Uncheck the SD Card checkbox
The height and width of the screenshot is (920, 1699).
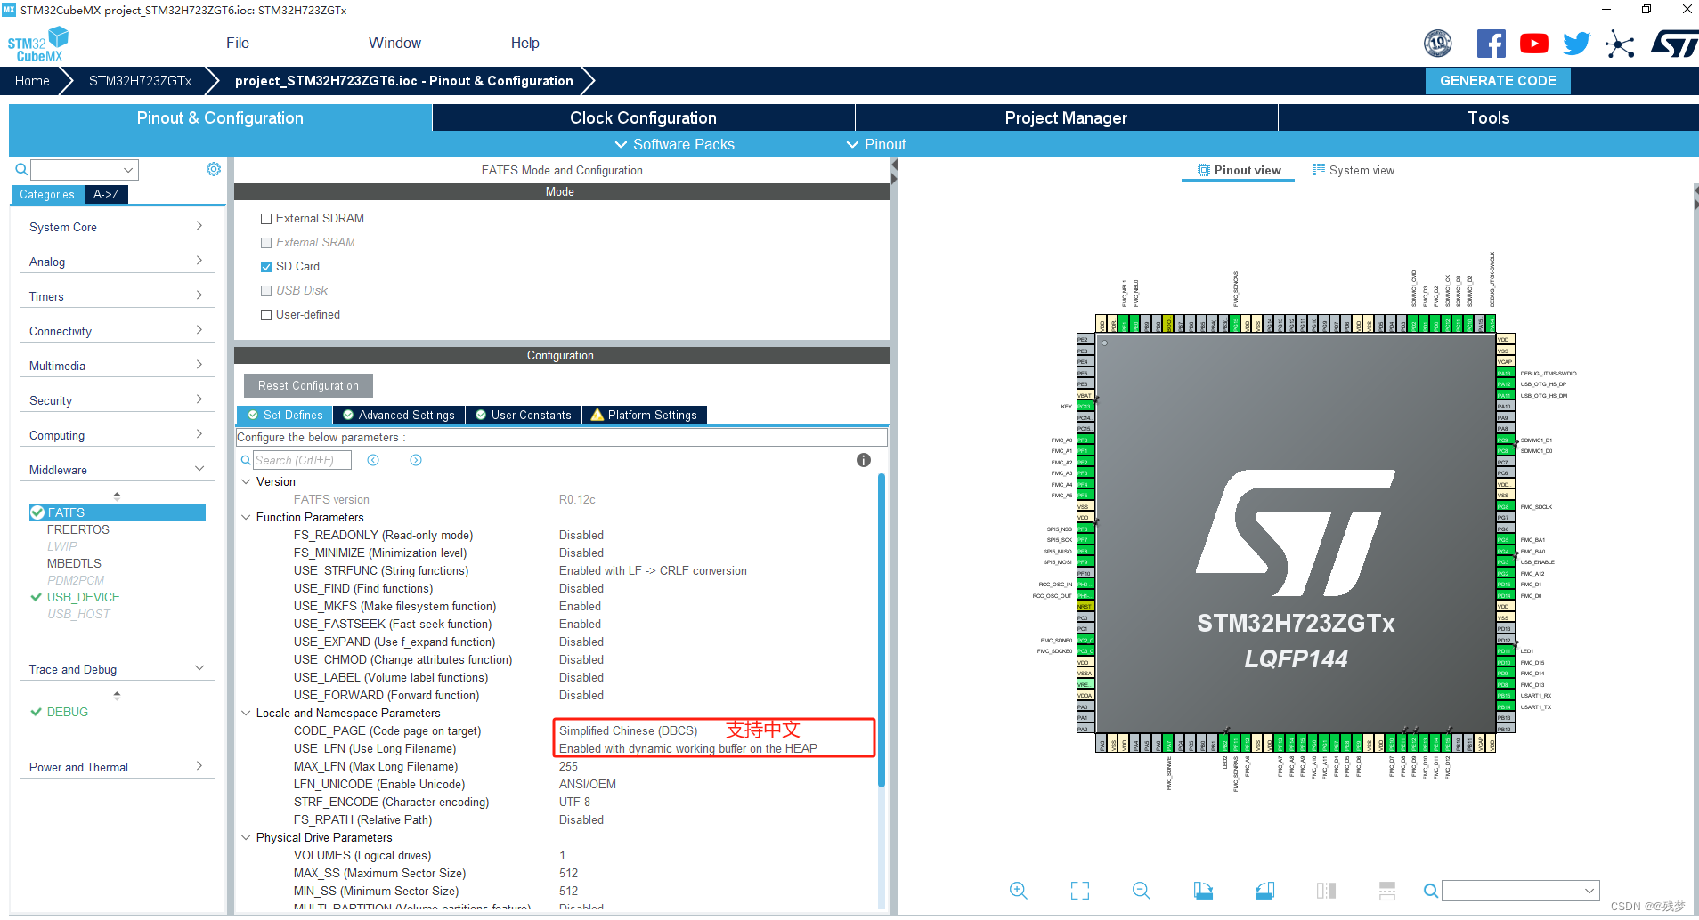coord(266,267)
